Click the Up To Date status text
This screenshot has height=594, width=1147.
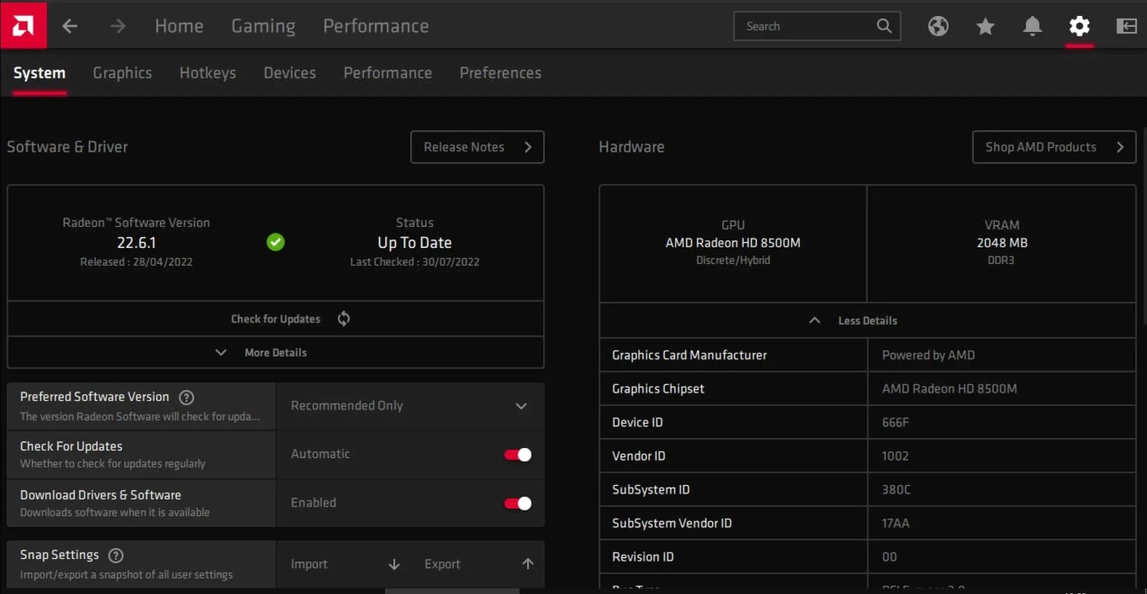click(x=414, y=243)
